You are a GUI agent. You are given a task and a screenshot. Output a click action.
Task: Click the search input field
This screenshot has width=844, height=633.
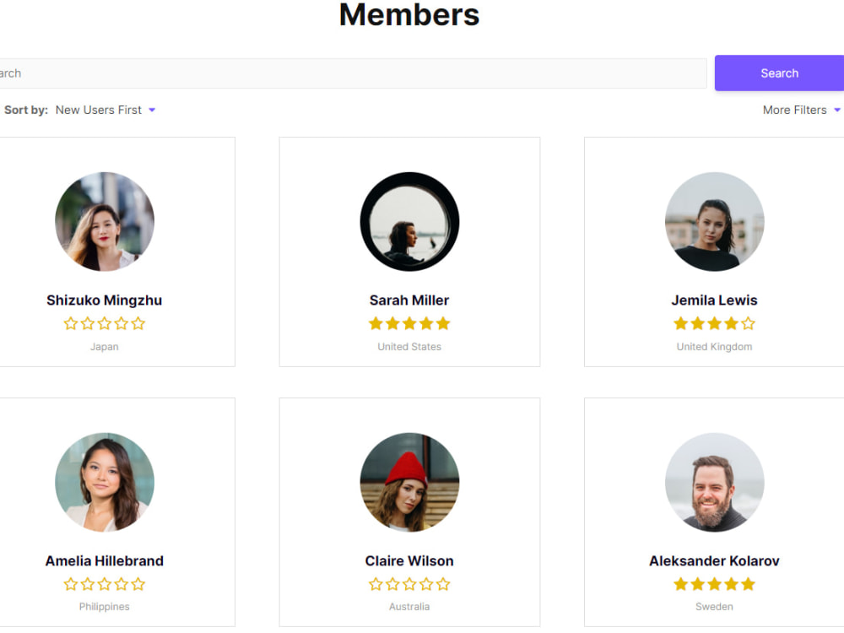[338, 73]
